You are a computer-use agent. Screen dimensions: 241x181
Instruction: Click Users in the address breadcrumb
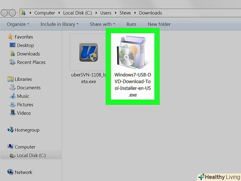[106, 13]
